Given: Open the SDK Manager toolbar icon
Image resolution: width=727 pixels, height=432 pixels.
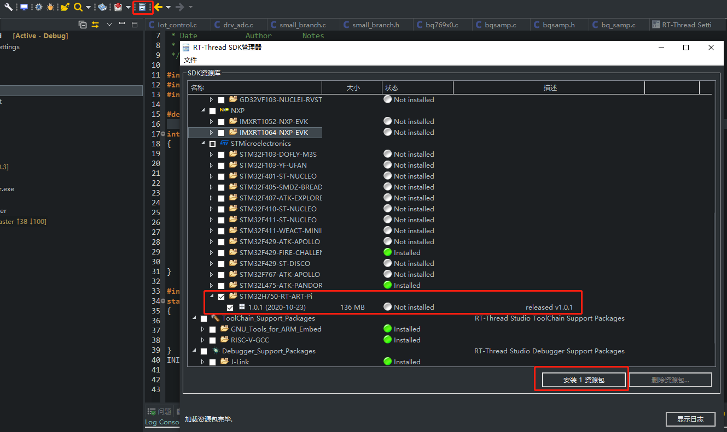Looking at the screenshot, I should tap(142, 7).
